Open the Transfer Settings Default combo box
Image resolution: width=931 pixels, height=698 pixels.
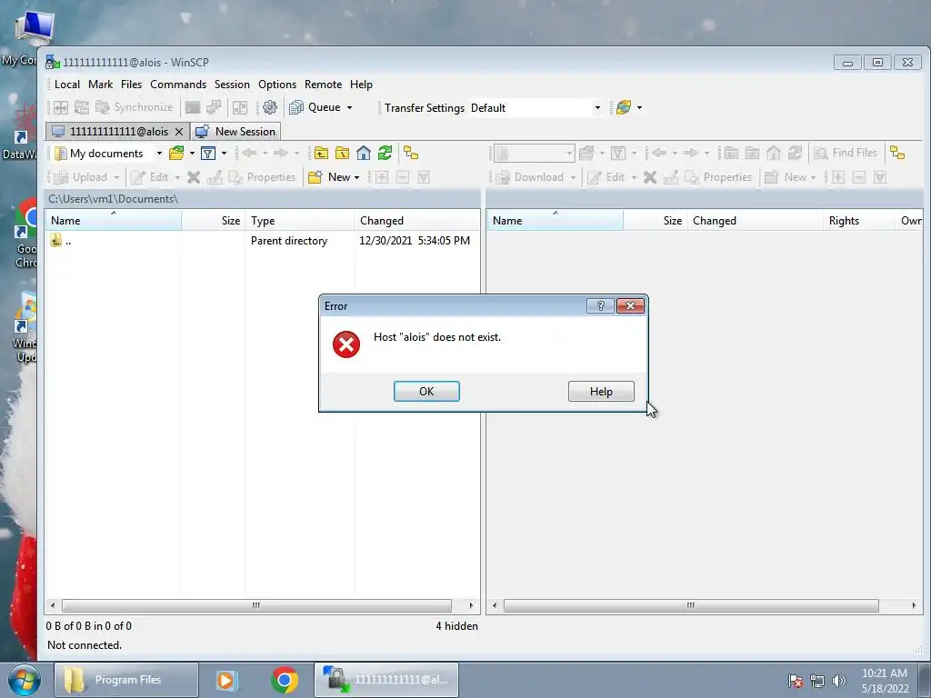[536, 107]
